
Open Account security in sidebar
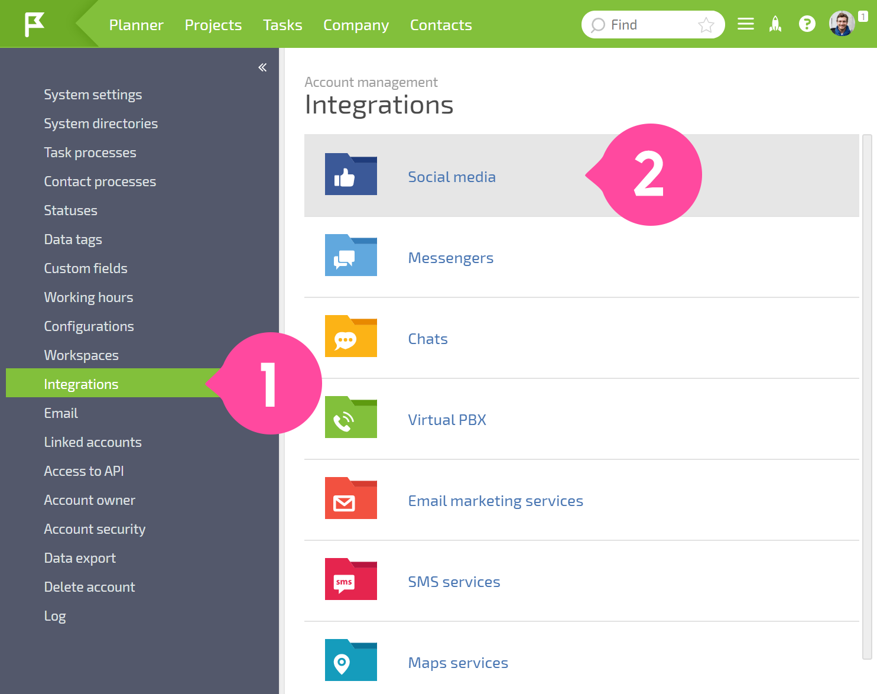tap(95, 529)
